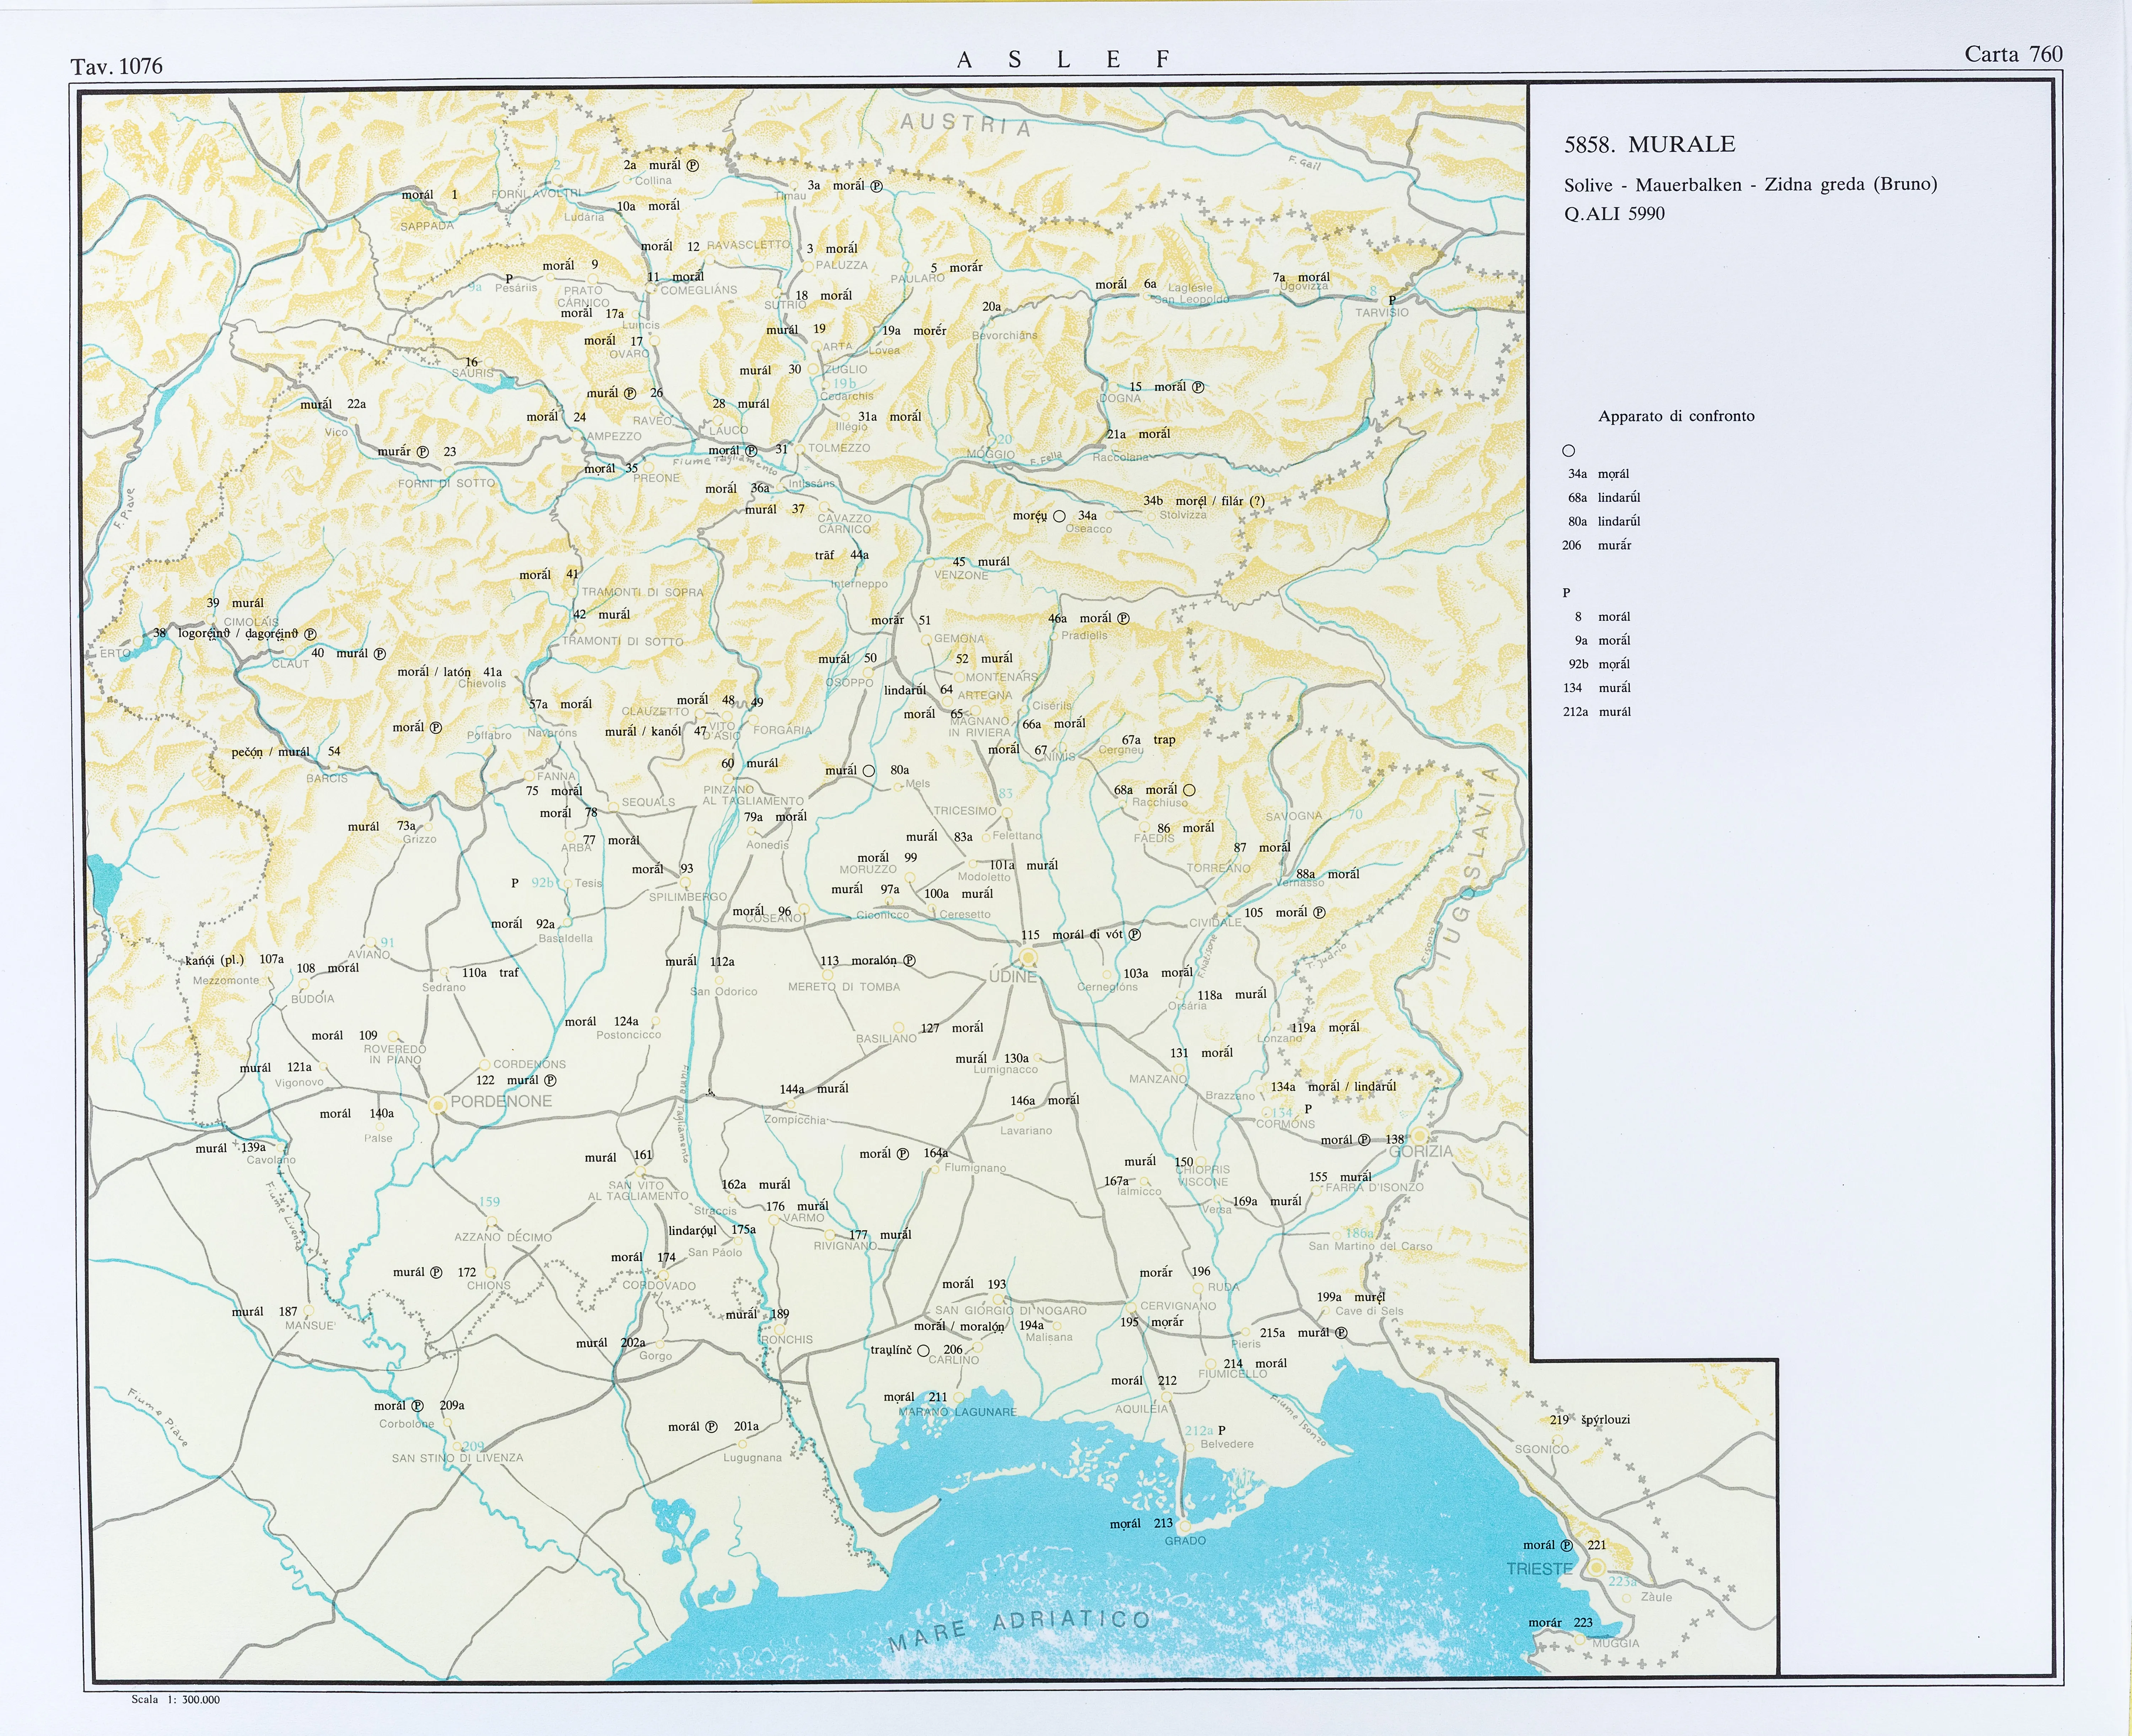This screenshot has height=1736, width=2132.
Task: Click open circle beside 206 Carlino
Action: coord(923,1350)
